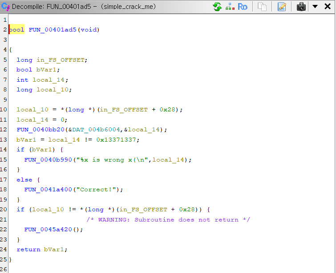
Task: Click local_14 in the int declaration
Action: point(49,80)
